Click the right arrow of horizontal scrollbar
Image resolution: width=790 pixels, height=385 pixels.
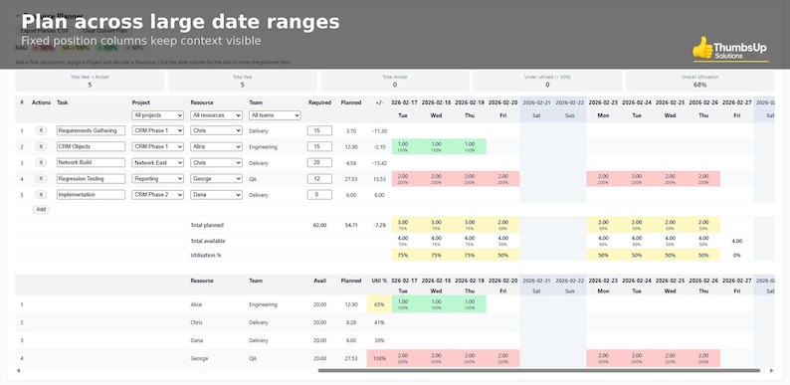(x=771, y=370)
